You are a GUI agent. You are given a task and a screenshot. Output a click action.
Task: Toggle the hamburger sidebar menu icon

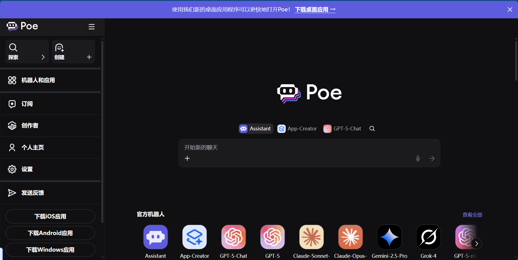click(92, 27)
